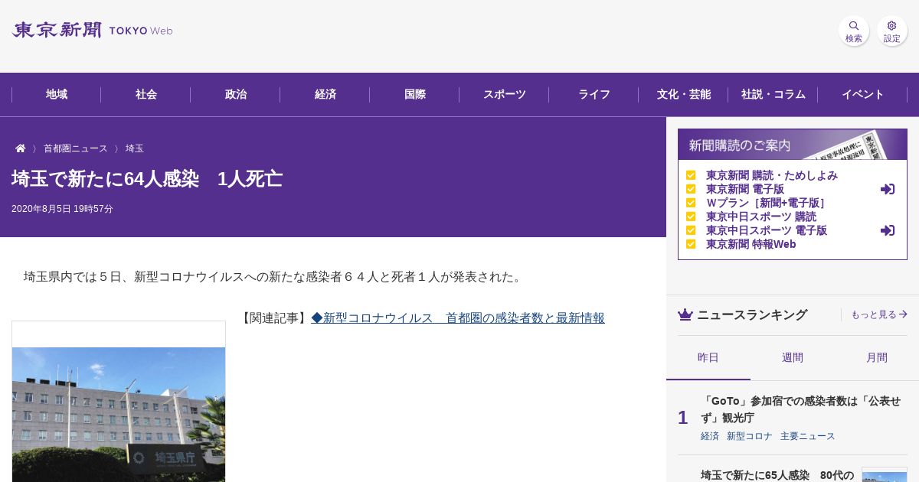
Task: Open 東京中日スポーツ 購読 link
Action: pyautogui.click(x=761, y=217)
